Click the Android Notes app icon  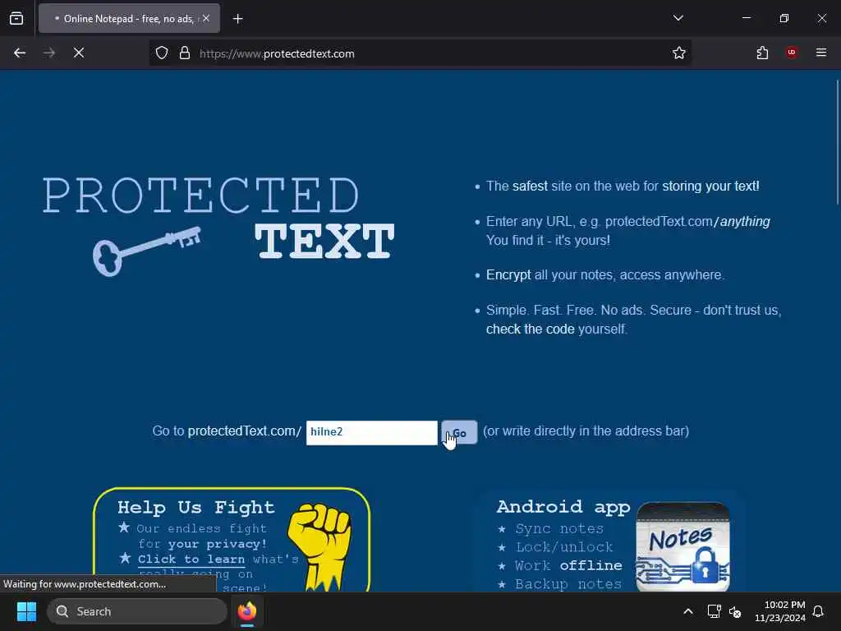tap(682, 547)
